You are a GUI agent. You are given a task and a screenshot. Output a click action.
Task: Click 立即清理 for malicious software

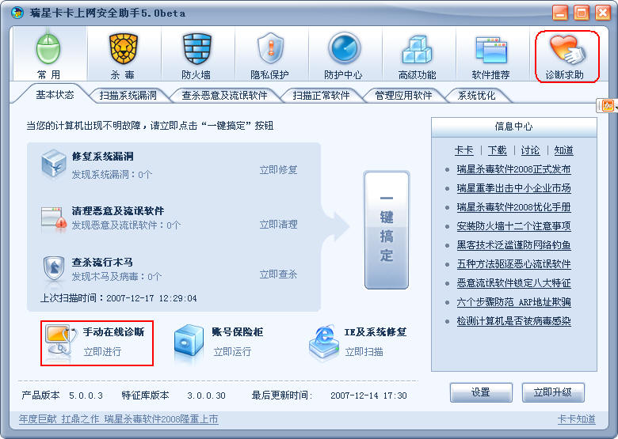pyautogui.click(x=278, y=224)
